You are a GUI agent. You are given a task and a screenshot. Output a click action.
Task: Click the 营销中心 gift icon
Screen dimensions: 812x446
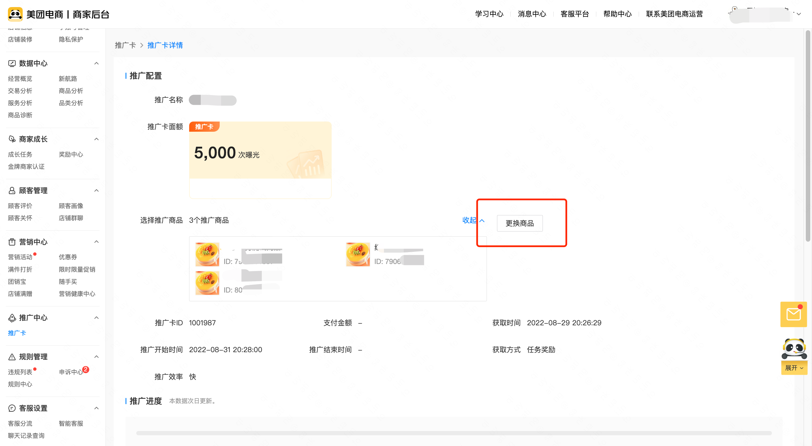coord(12,242)
